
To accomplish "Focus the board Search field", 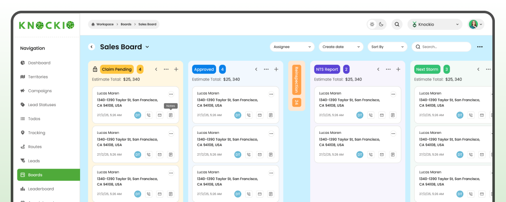I will (x=441, y=47).
